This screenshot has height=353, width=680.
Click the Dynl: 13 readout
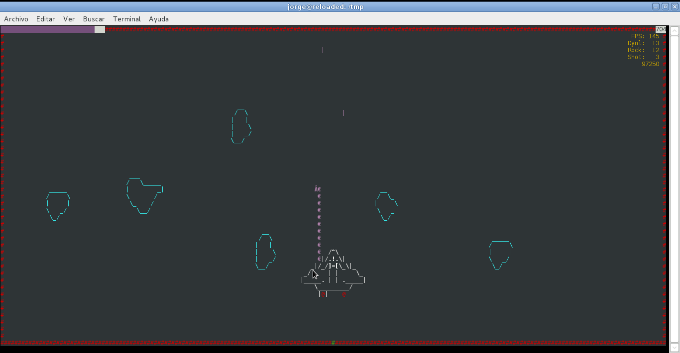click(643, 43)
